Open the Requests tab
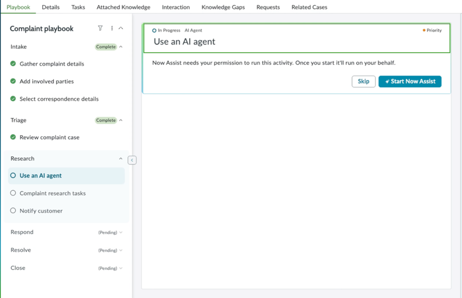Screen dimensions: 462x298 click(268, 7)
